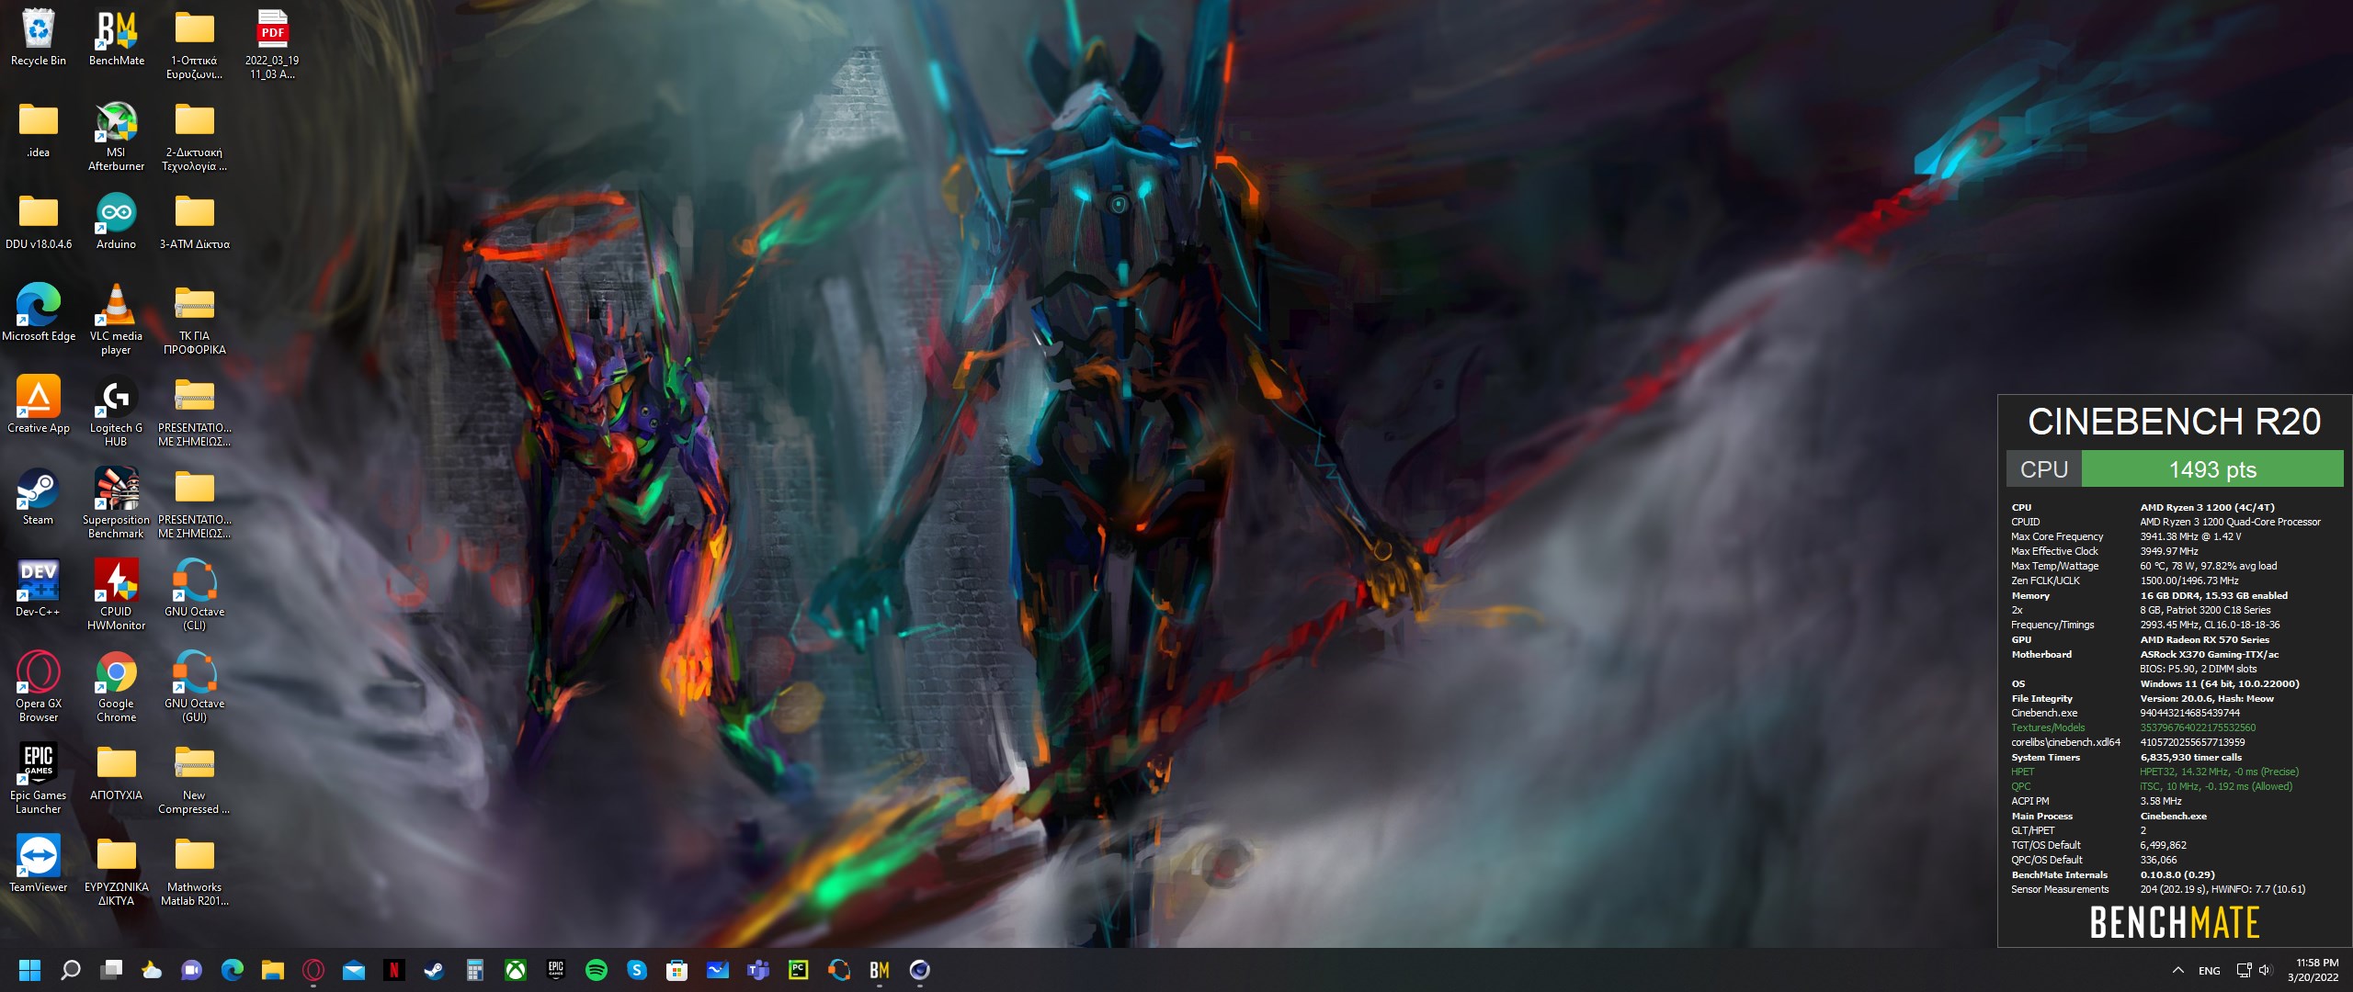
Task: Switch the ENG input language indicator
Action: tap(2210, 970)
